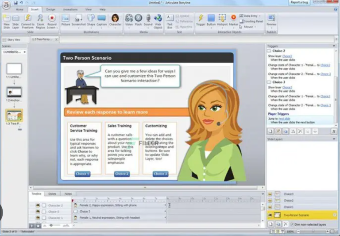Insert a Video
Image resolution: width=340 pixels, height=236 pixels.
[x=129, y=21]
